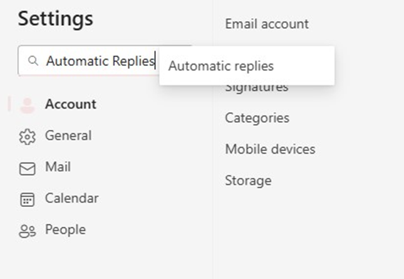Click the Settings heading title
The width and height of the screenshot is (404, 279).
[55, 19]
